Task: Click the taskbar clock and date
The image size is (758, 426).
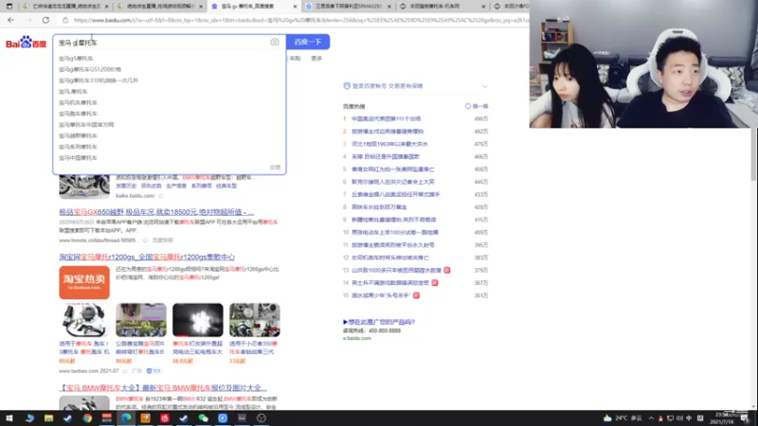Action: pyautogui.click(x=722, y=418)
